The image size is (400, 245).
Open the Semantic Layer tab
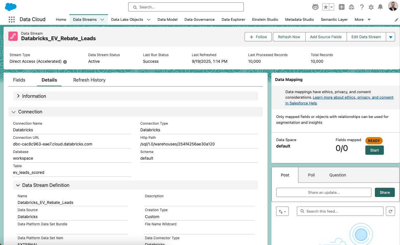pos(334,19)
